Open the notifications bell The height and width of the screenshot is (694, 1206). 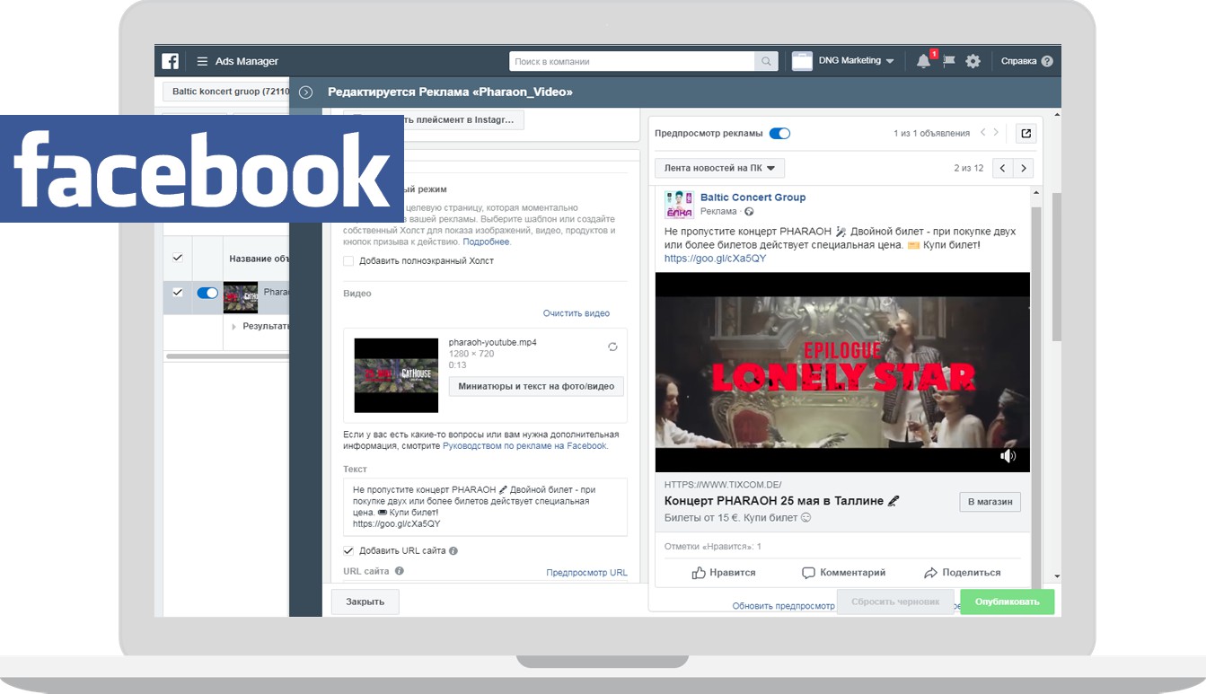click(923, 61)
